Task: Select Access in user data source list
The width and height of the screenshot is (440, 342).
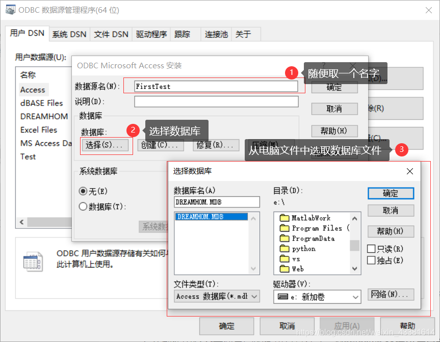Action: 33,90
